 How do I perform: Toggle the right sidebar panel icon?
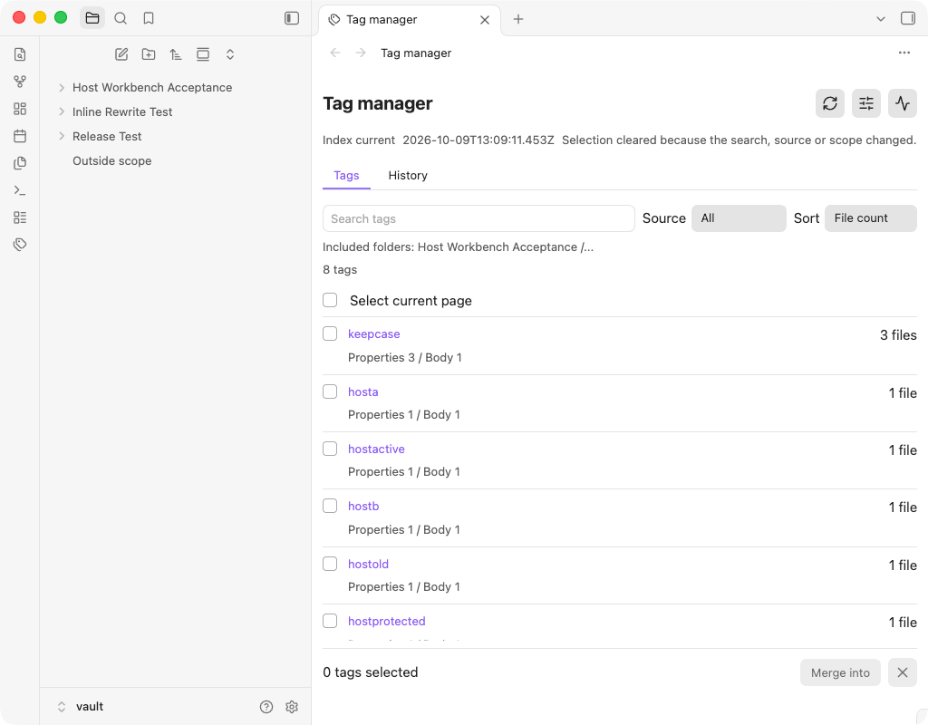[908, 18]
